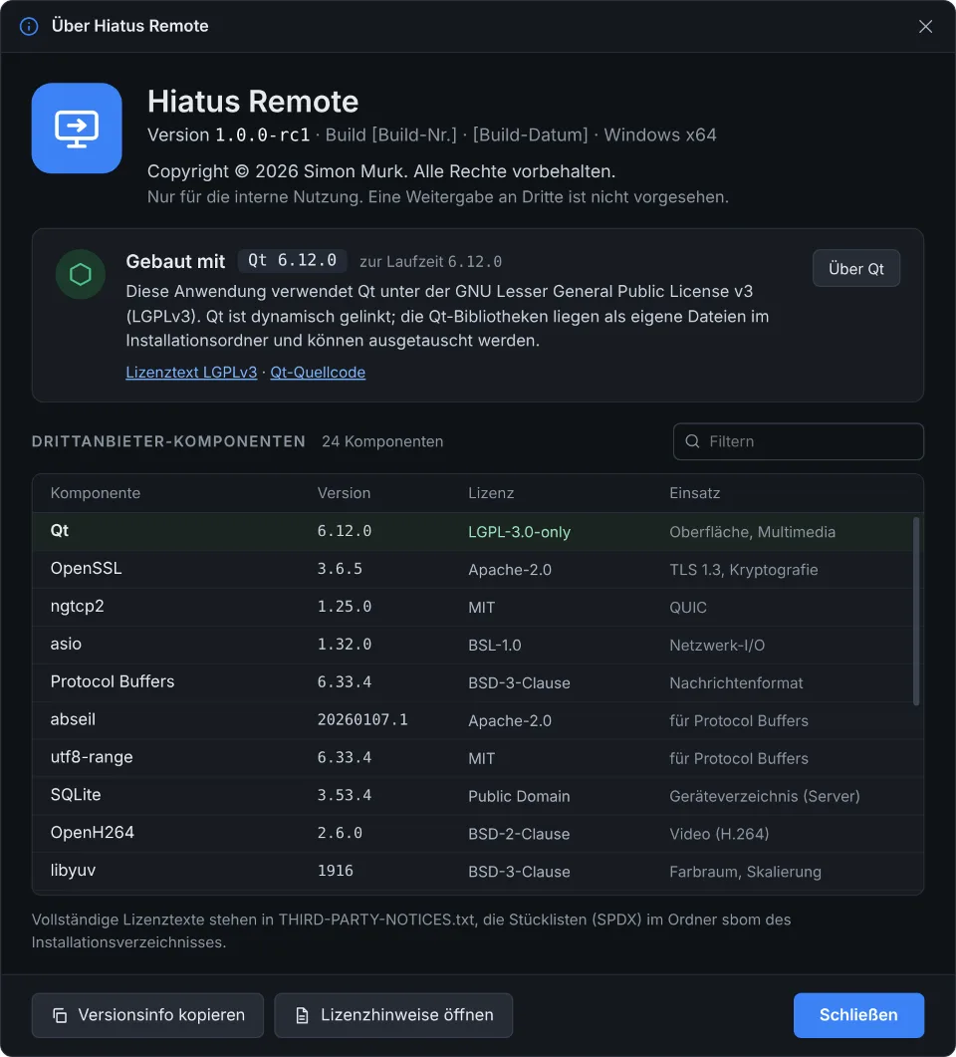
Task: Select the abseil component row
Action: [478, 720]
